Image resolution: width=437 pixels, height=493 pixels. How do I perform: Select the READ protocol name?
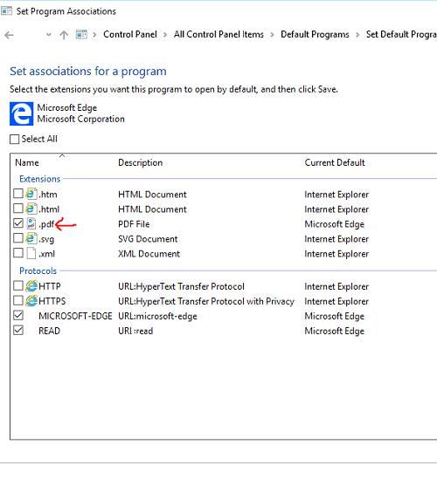(49, 331)
